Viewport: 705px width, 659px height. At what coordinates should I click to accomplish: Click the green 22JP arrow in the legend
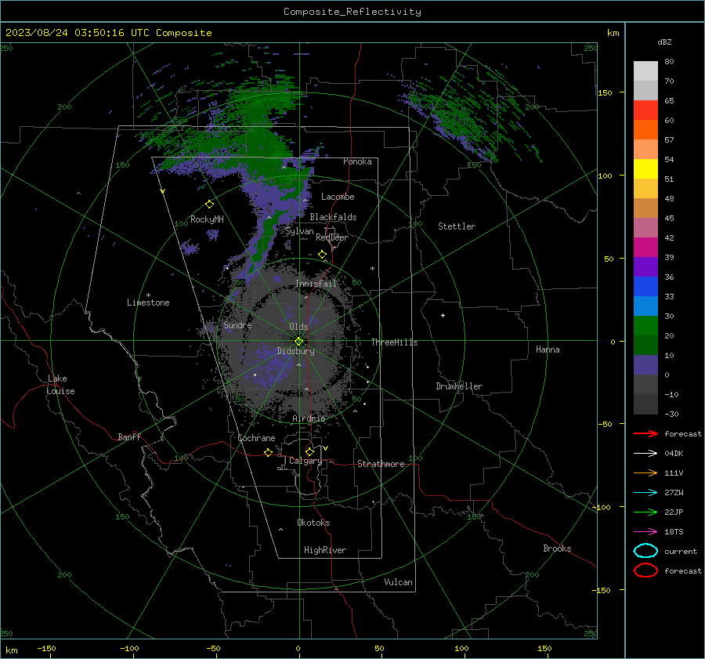tap(645, 512)
